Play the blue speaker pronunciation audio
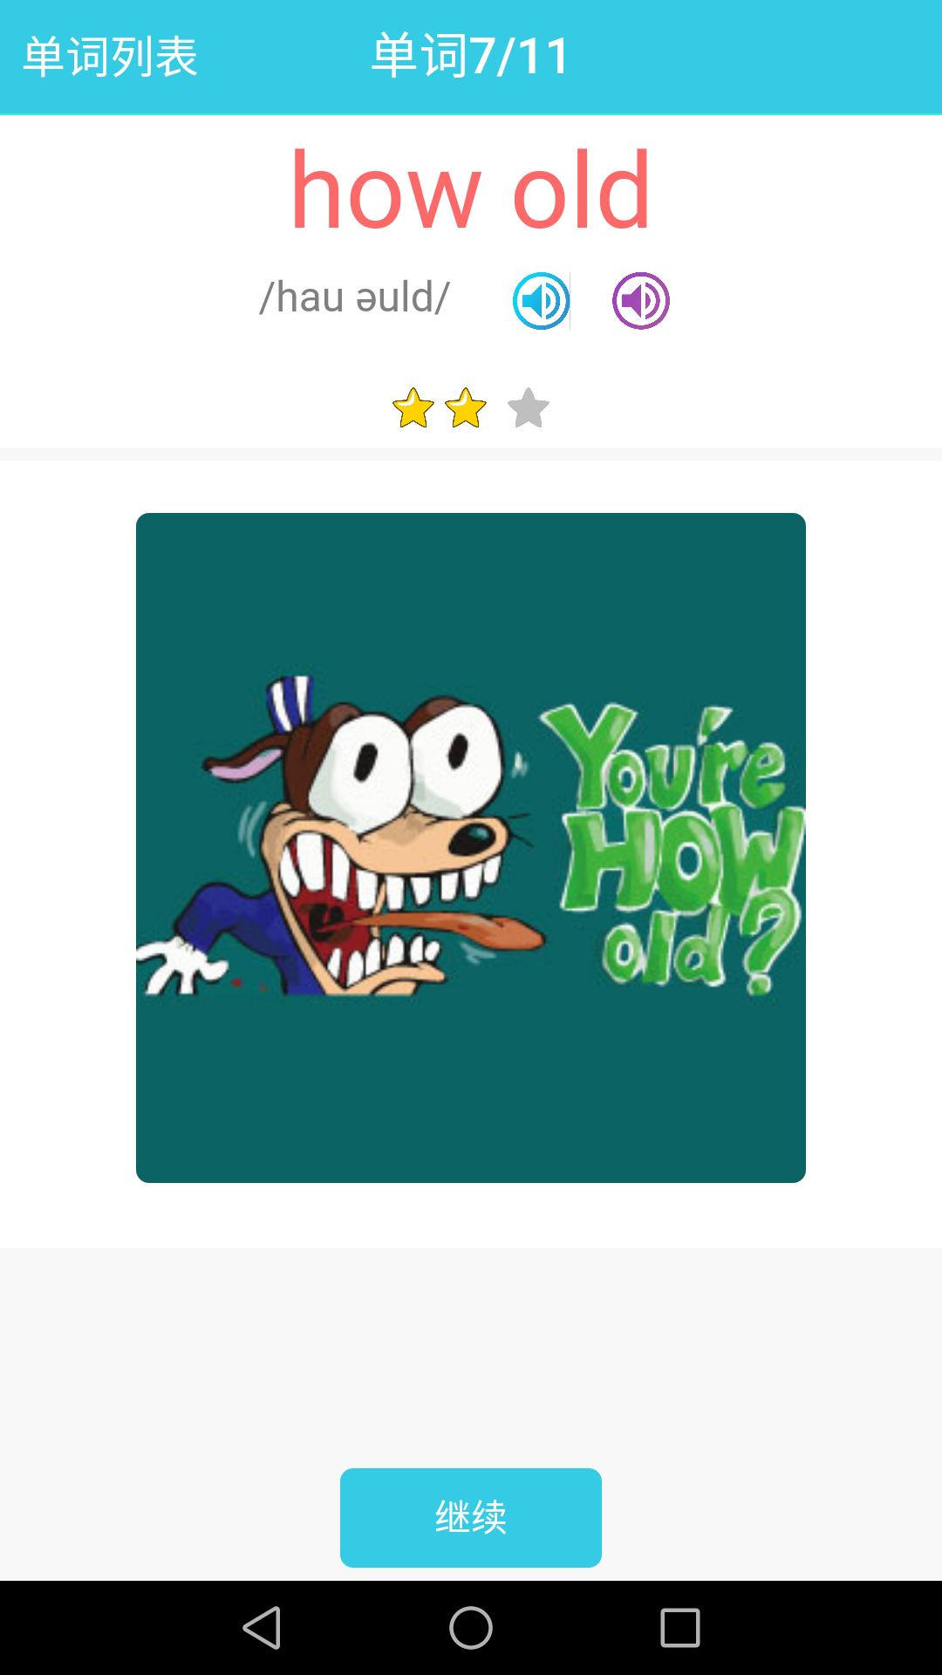This screenshot has height=1675, width=942. pos(542,301)
